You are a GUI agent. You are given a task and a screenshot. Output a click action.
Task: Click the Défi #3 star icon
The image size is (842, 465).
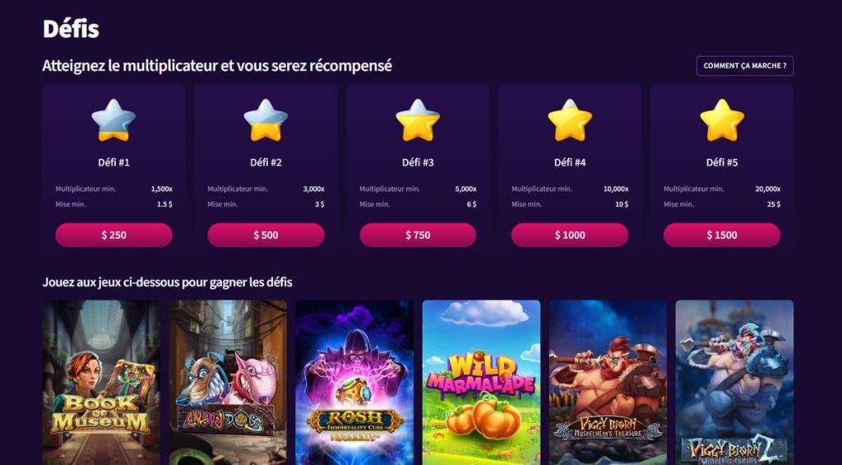pos(418,120)
